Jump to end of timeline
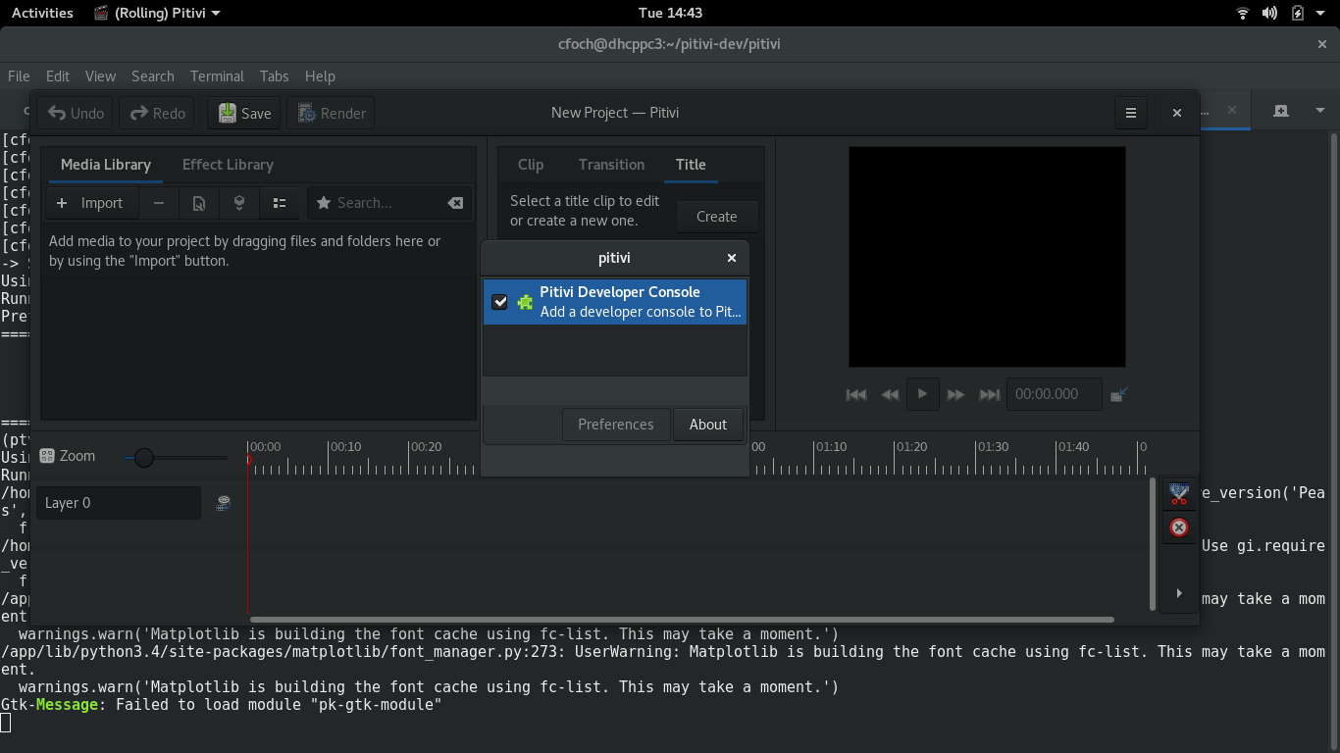This screenshot has height=753, width=1340. pos(990,394)
